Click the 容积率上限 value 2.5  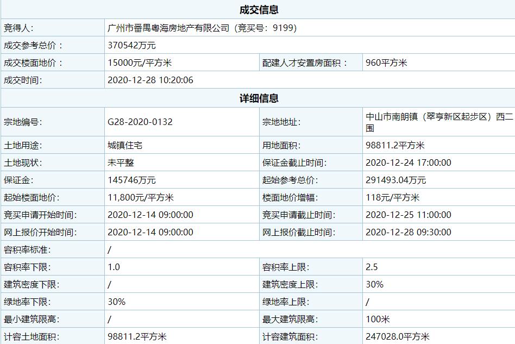coord(372,267)
